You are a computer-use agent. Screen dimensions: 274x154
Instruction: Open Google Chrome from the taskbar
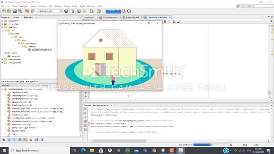pyautogui.click(x=154, y=150)
